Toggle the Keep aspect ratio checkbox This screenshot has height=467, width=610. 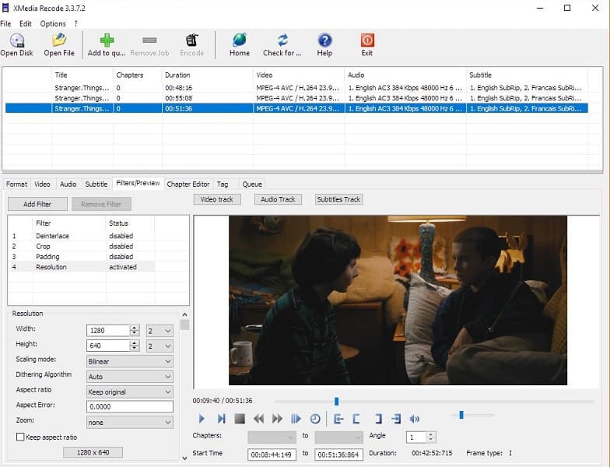click(20, 437)
